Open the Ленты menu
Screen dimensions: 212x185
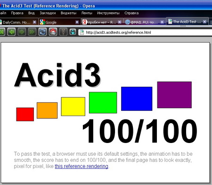point(87,13)
